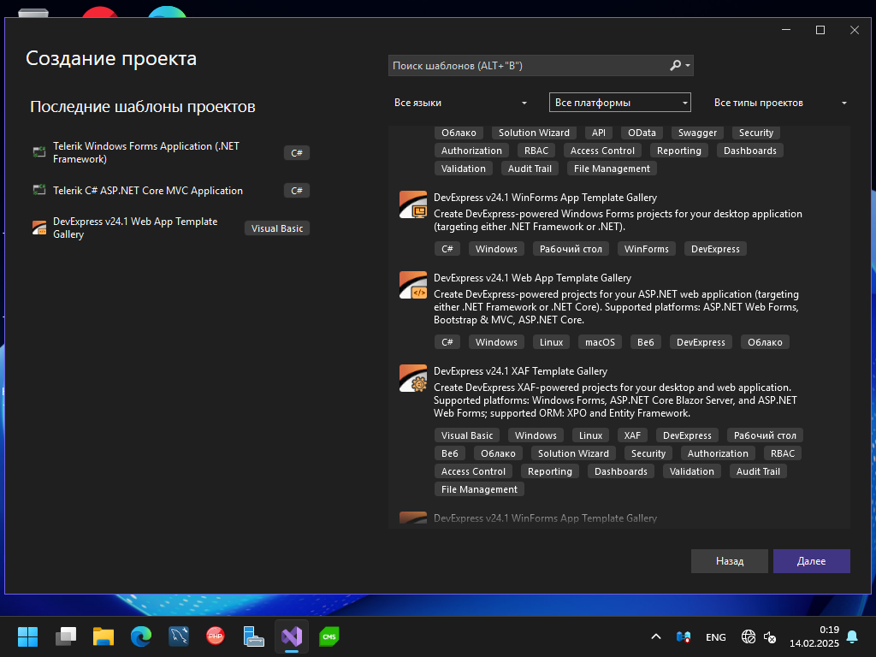Click the 'File Management' tag under XAF Template Gallery
Viewport: 876px width, 657px height.
pos(479,488)
